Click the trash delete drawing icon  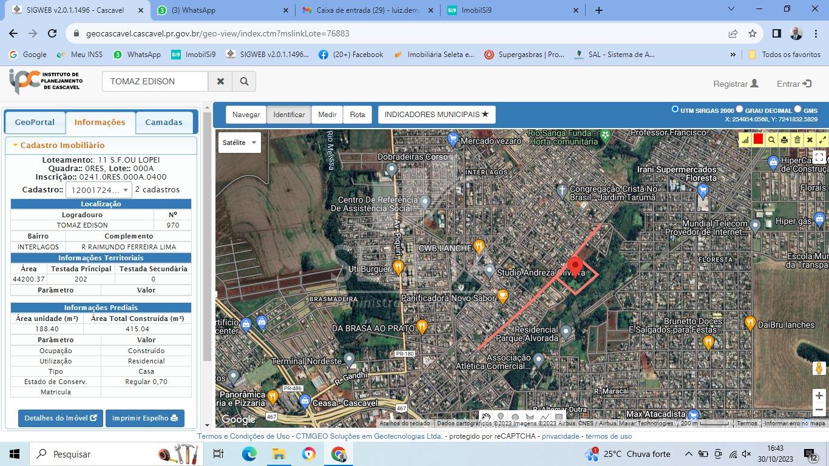pyautogui.click(x=797, y=140)
